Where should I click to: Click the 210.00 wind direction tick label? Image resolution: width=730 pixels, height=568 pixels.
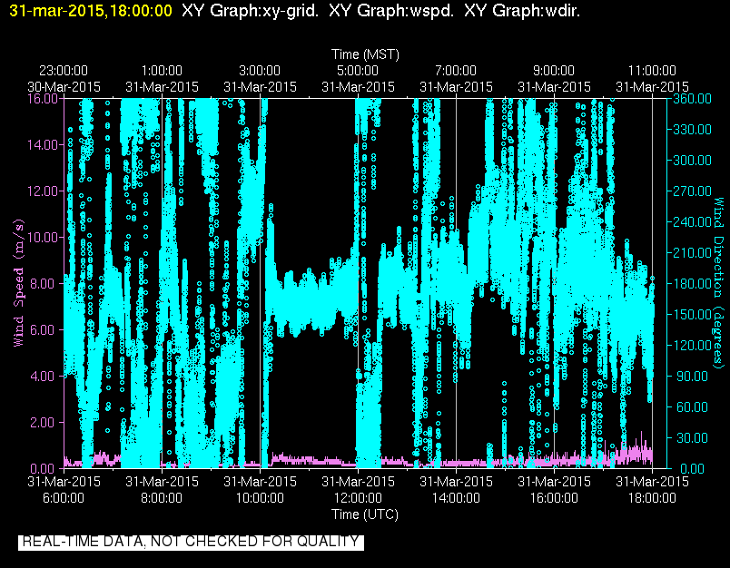[x=692, y=252]
